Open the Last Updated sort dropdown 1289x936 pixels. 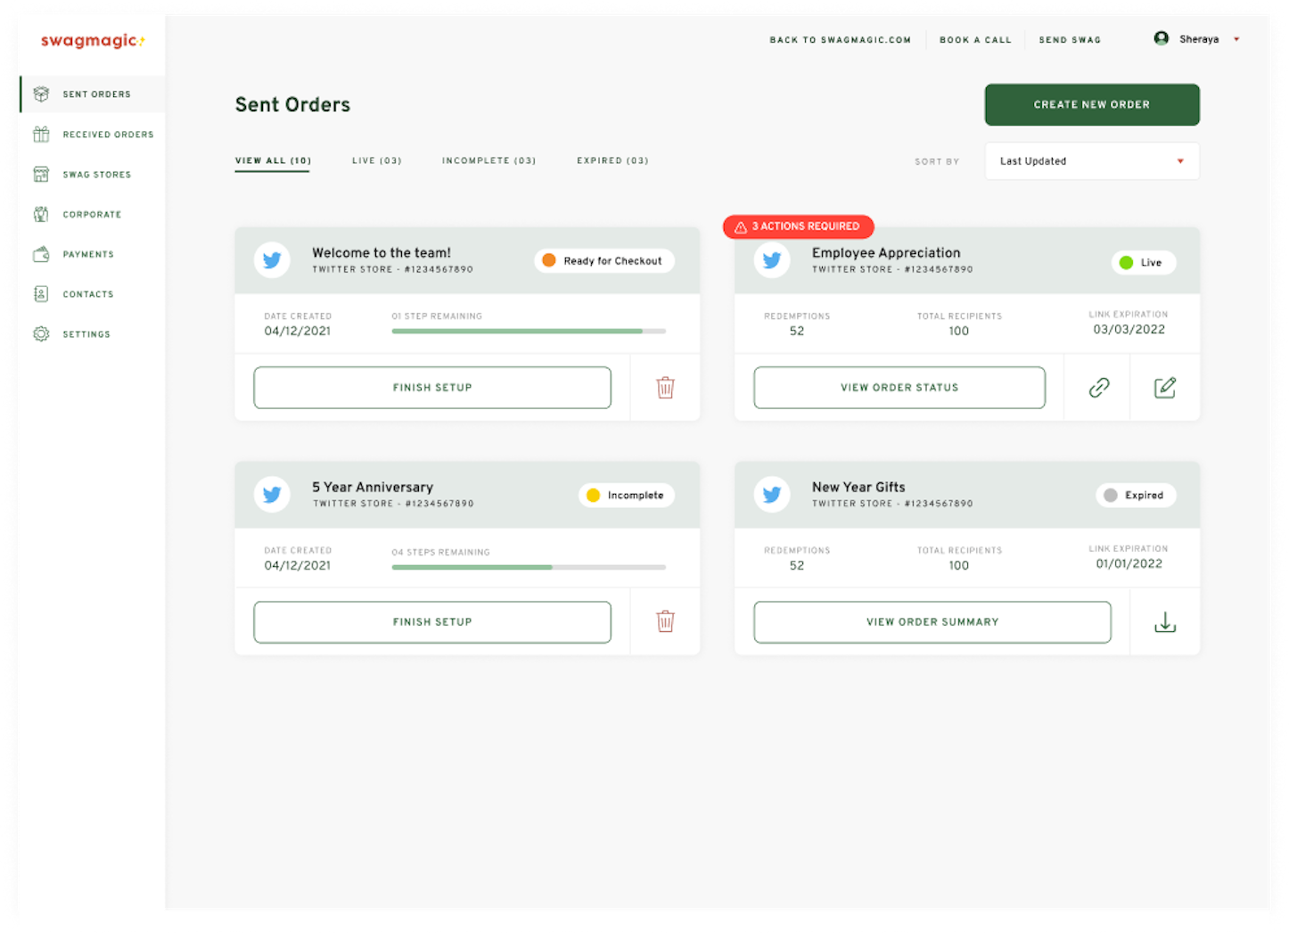pyautogui.click(x=1091, y=160)
